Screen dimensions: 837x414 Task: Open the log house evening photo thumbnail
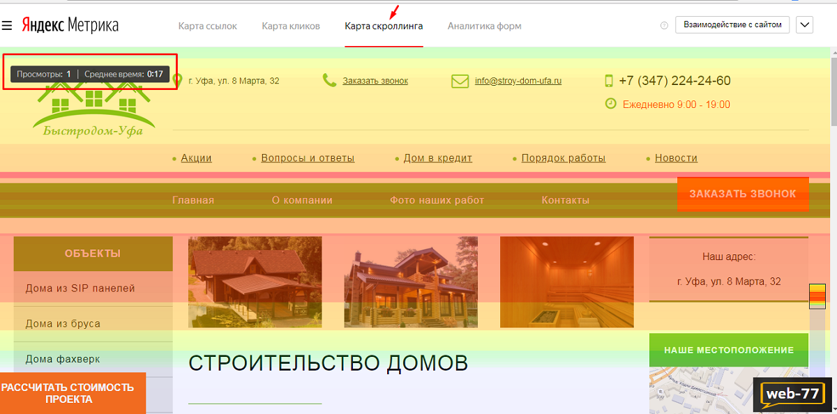tap(411, 282)
